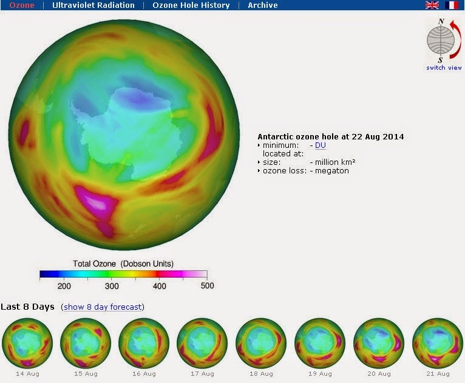
Task: Click the N/S globe switch view icon
Action: [x=443, y=41]
